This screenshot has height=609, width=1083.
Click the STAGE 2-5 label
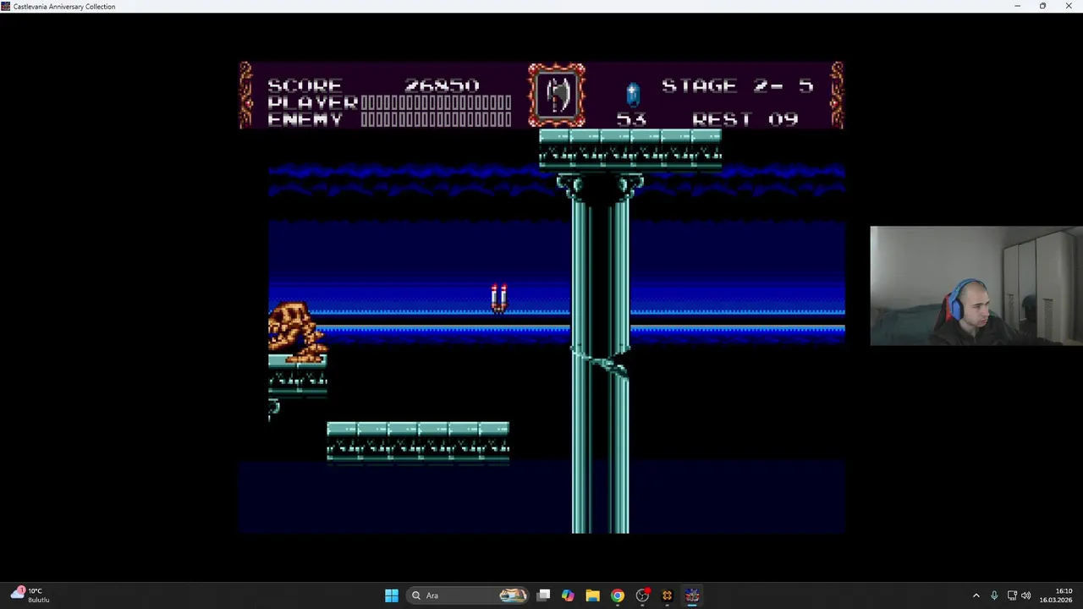[x=737, y=85]
